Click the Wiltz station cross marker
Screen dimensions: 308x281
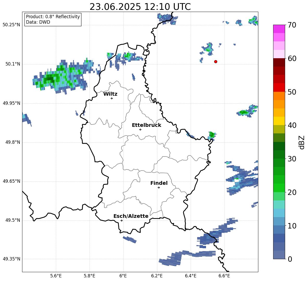point(112,98)
